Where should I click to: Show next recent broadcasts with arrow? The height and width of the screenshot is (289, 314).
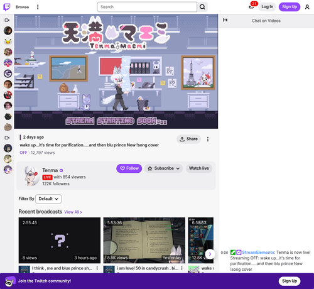point(210,254)
